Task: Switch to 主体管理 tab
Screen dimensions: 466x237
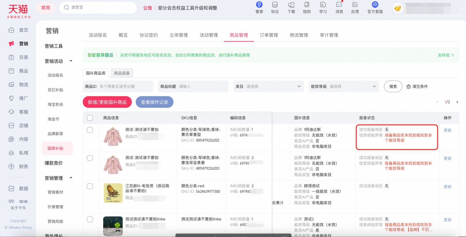Action: click(x=179, y=35)
